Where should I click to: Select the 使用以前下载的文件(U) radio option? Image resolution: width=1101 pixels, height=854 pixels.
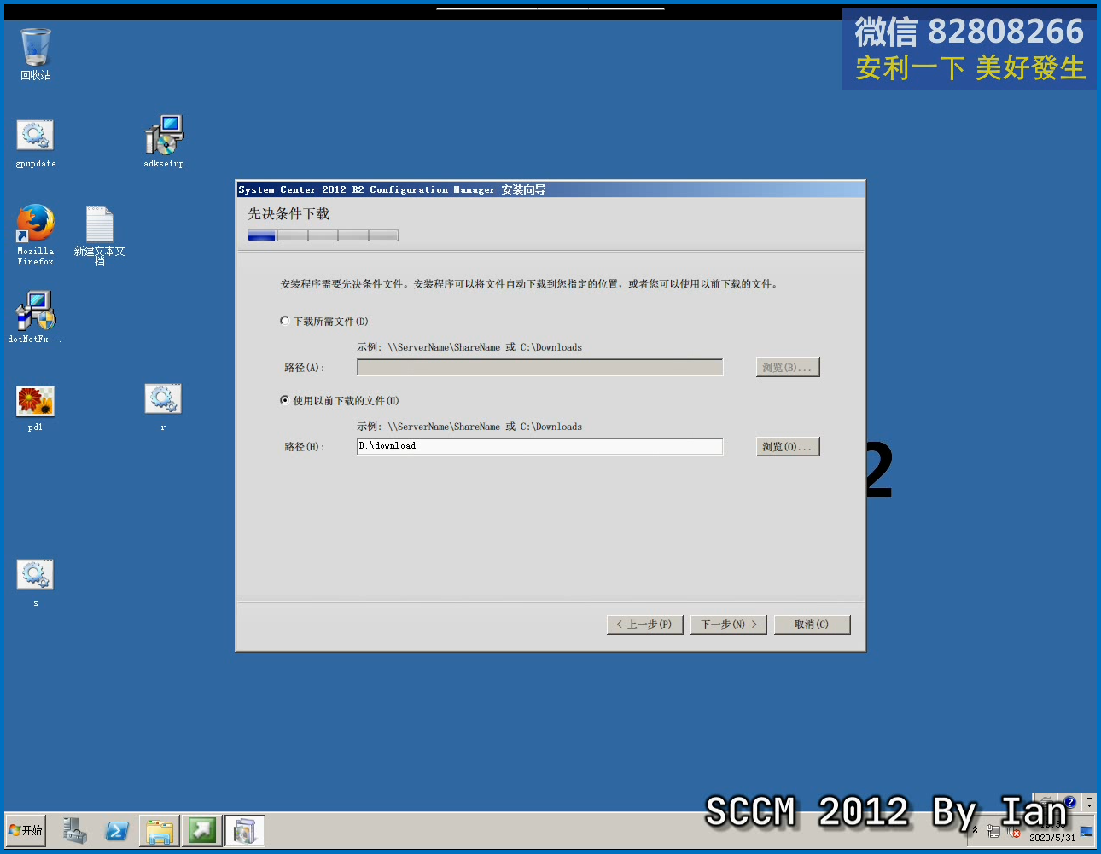[340, 400]
